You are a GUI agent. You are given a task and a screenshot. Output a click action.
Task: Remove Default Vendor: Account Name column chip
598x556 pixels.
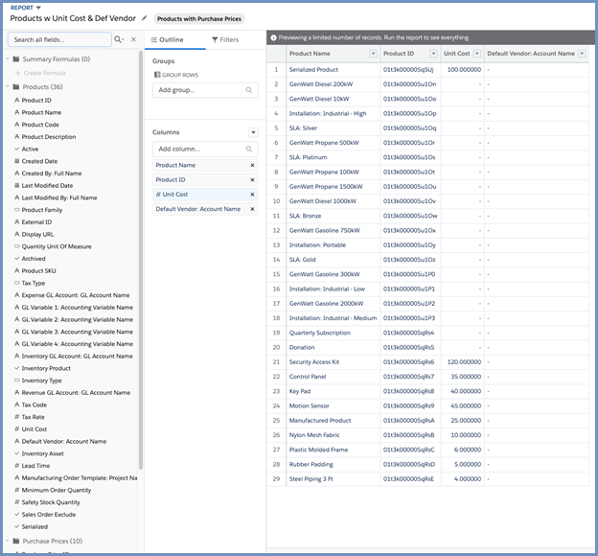[252, 209]
